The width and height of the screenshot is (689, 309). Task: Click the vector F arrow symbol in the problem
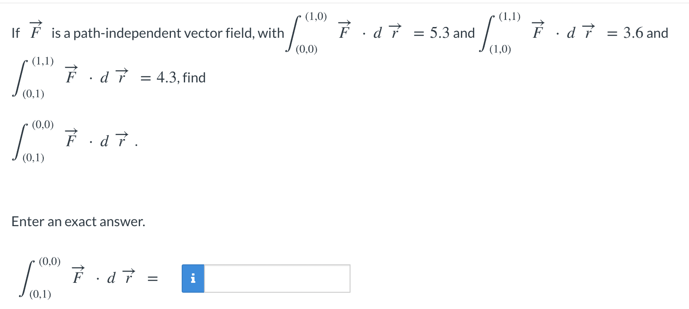click(35, 29)
